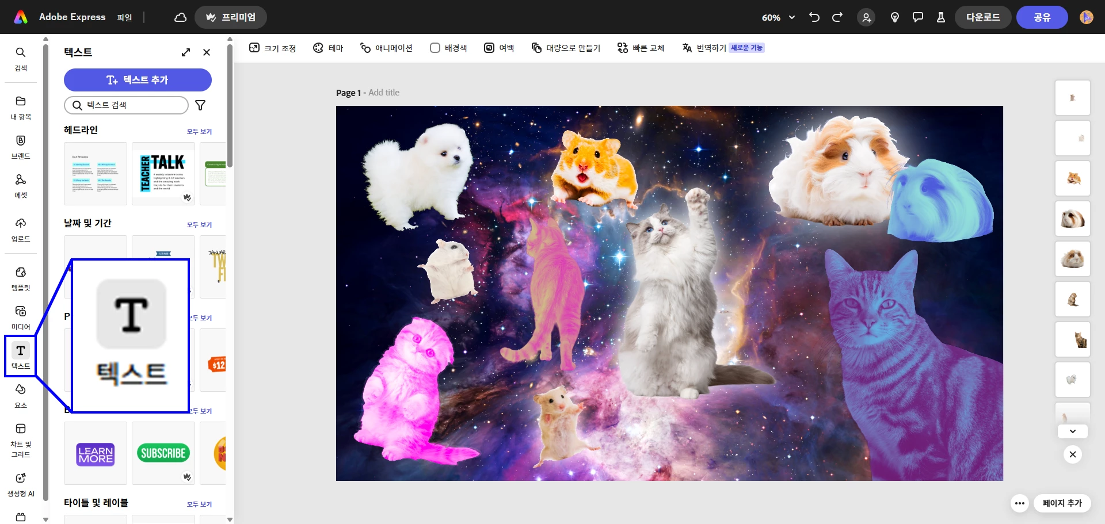Expand the 텍스트 panel to full view
The width and height of the screenshot is (1105, 524).
tap(186, 52)
